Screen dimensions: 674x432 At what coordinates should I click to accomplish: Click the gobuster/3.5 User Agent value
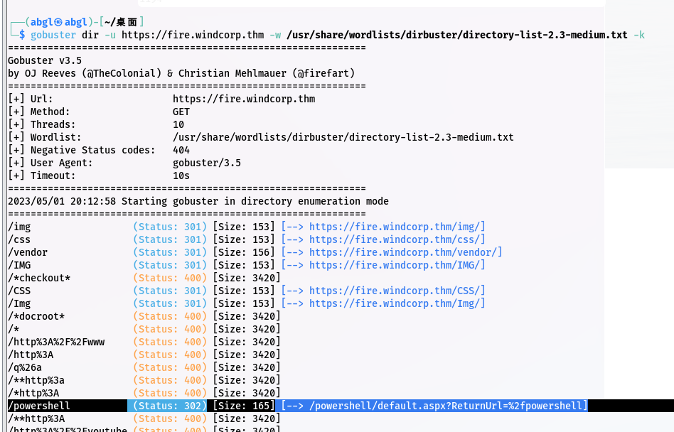(206, 163)
